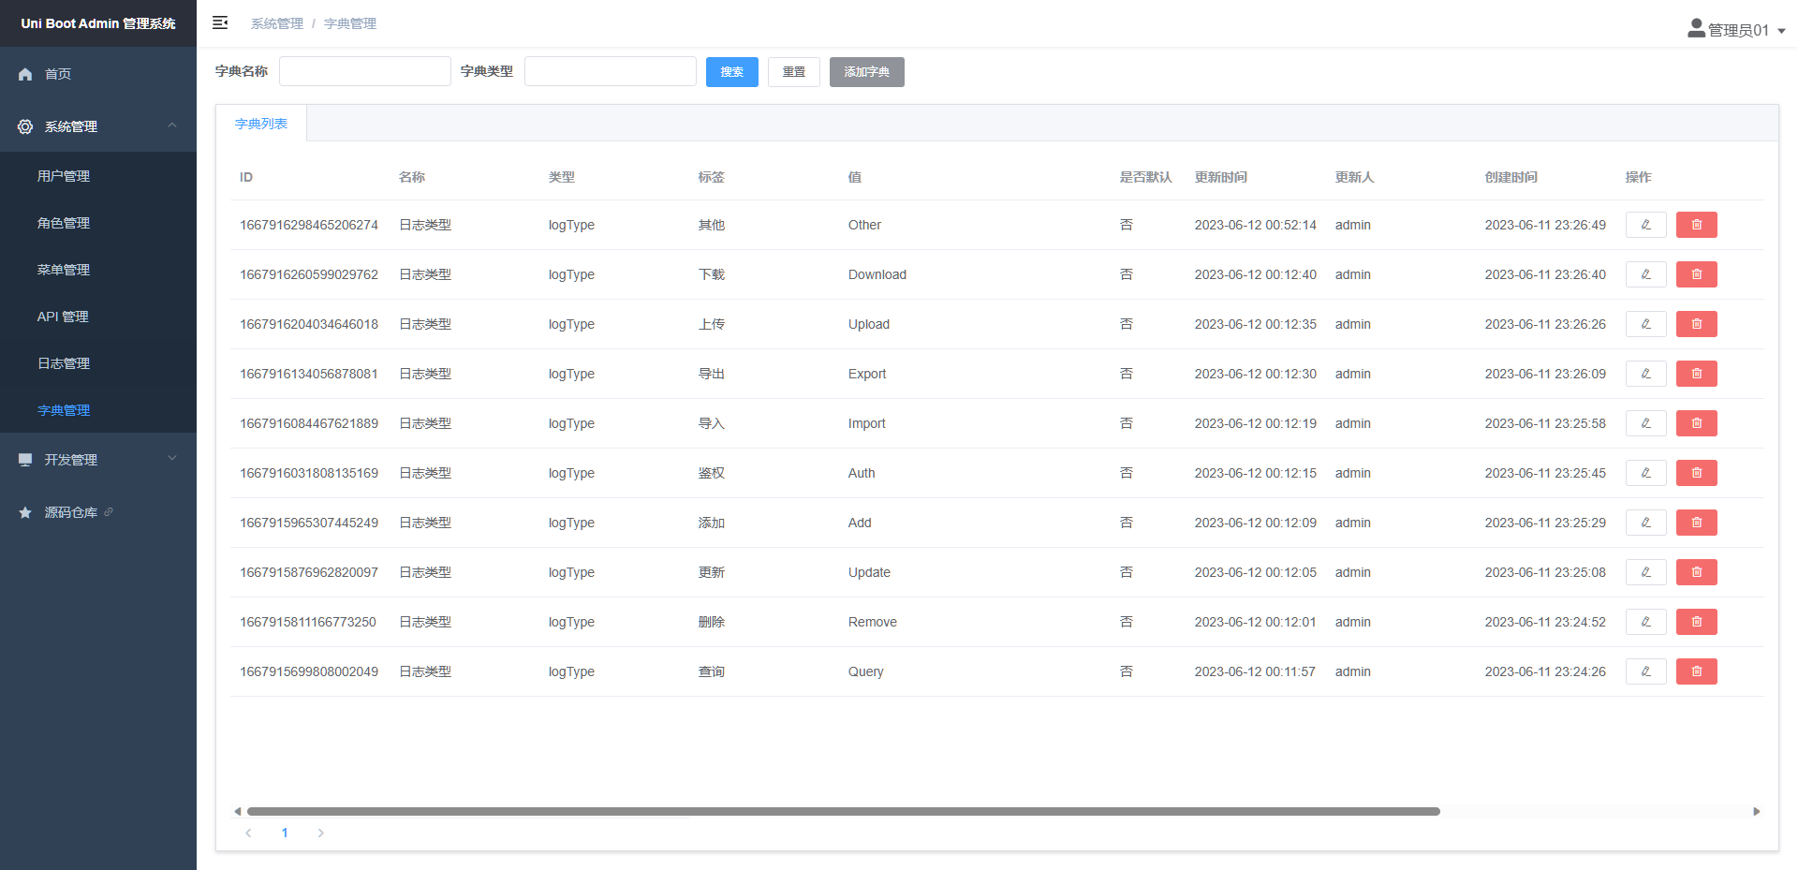1798x870 pixels.
Task: Open the 源码仓库 external link
Action: [x=71, y=512]
